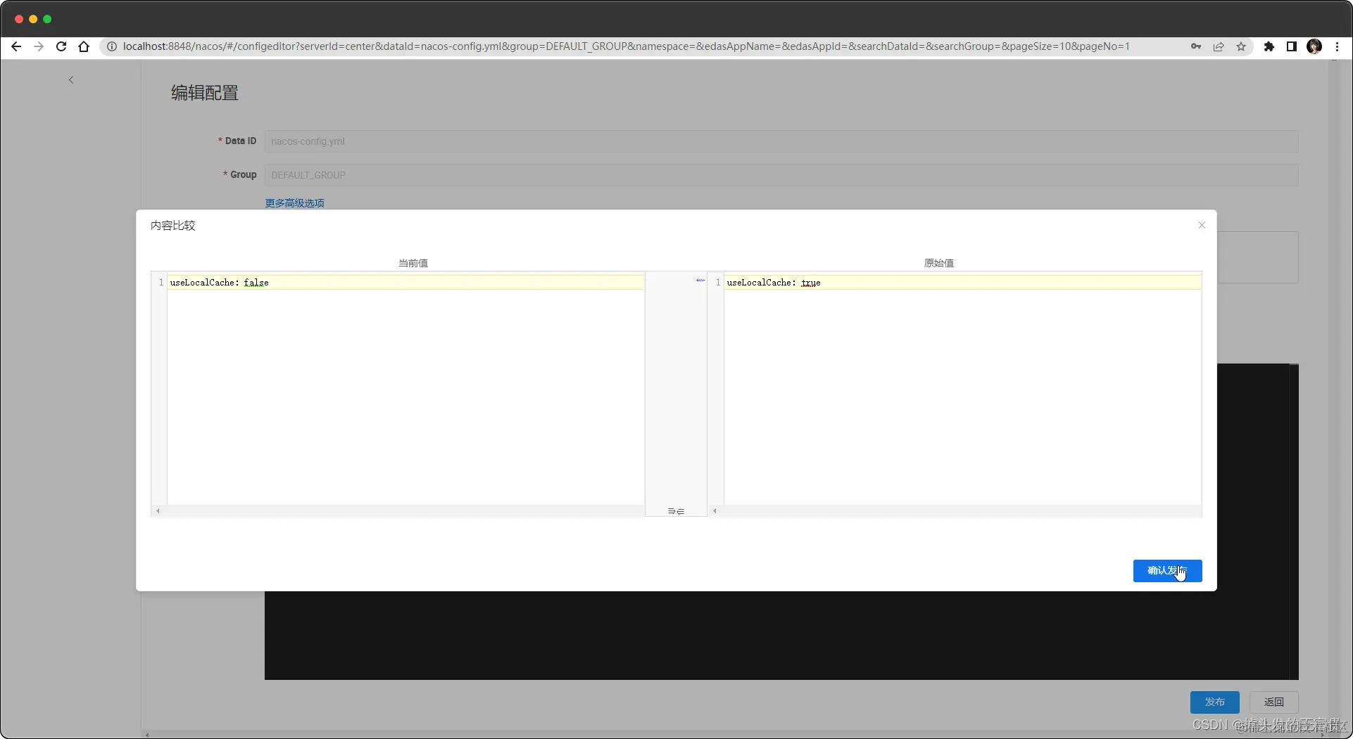This screenshot has width=1353, height=739.
Task: Click the browser address bar URL
Action: pos(626,46)
